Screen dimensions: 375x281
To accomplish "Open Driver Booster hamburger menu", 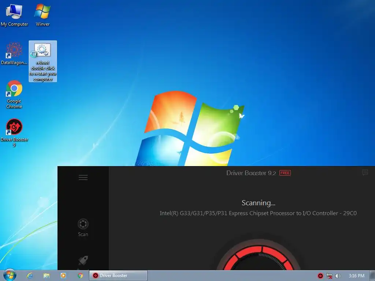I will point(83,177).
